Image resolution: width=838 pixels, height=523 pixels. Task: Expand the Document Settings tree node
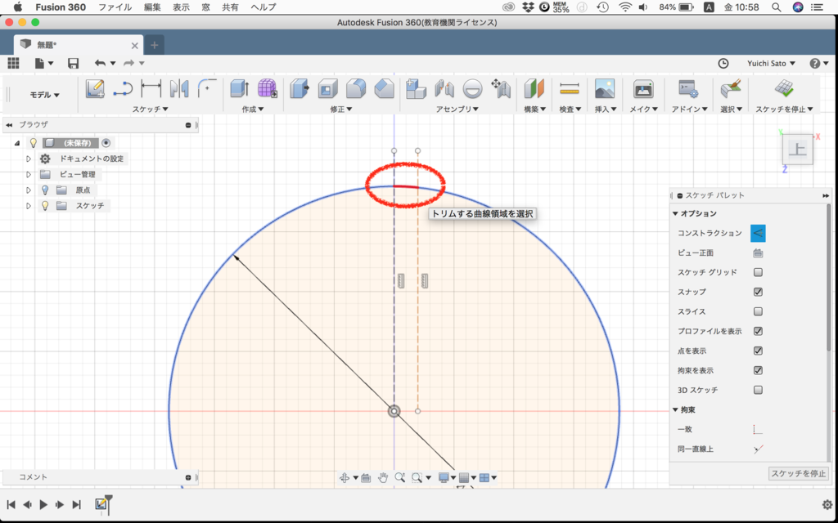point(29,159)
